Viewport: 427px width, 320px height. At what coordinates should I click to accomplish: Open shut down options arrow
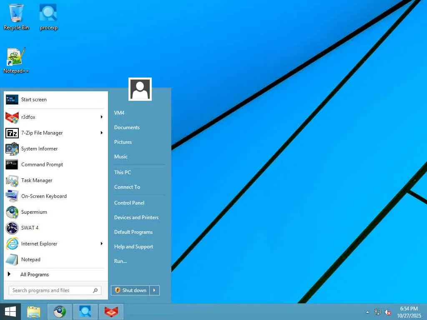click(x=154, y=290)
